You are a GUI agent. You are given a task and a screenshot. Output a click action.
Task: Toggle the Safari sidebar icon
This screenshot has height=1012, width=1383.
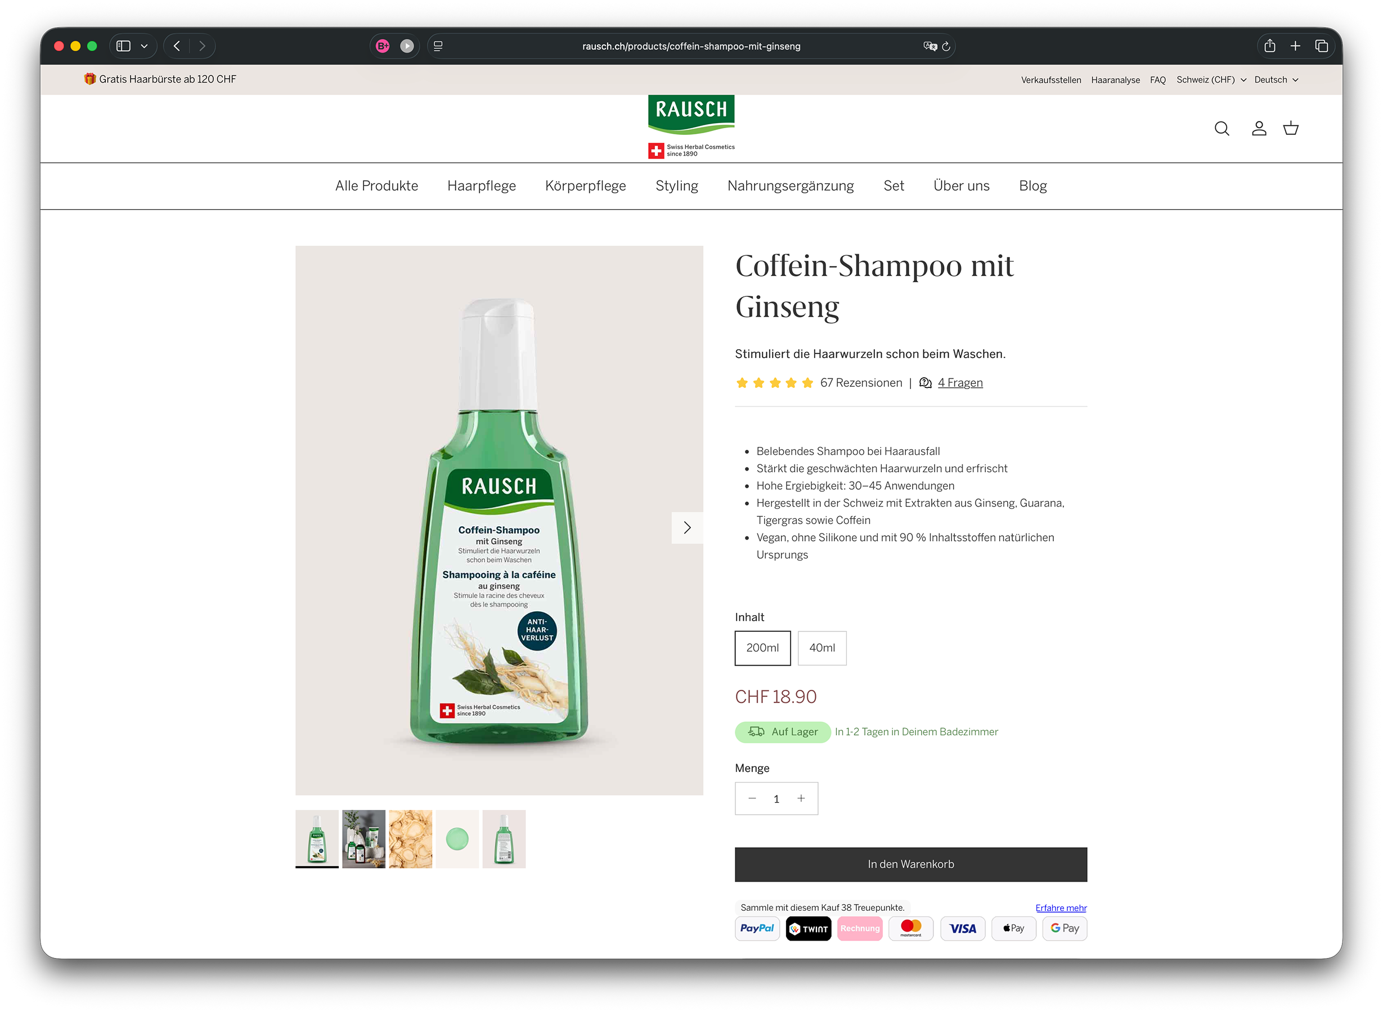pos(123,46)
